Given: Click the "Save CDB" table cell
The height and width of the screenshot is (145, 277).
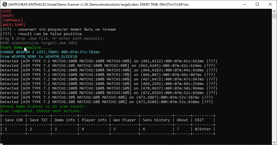Looking at the screenshot, I should tap(14, 120).
